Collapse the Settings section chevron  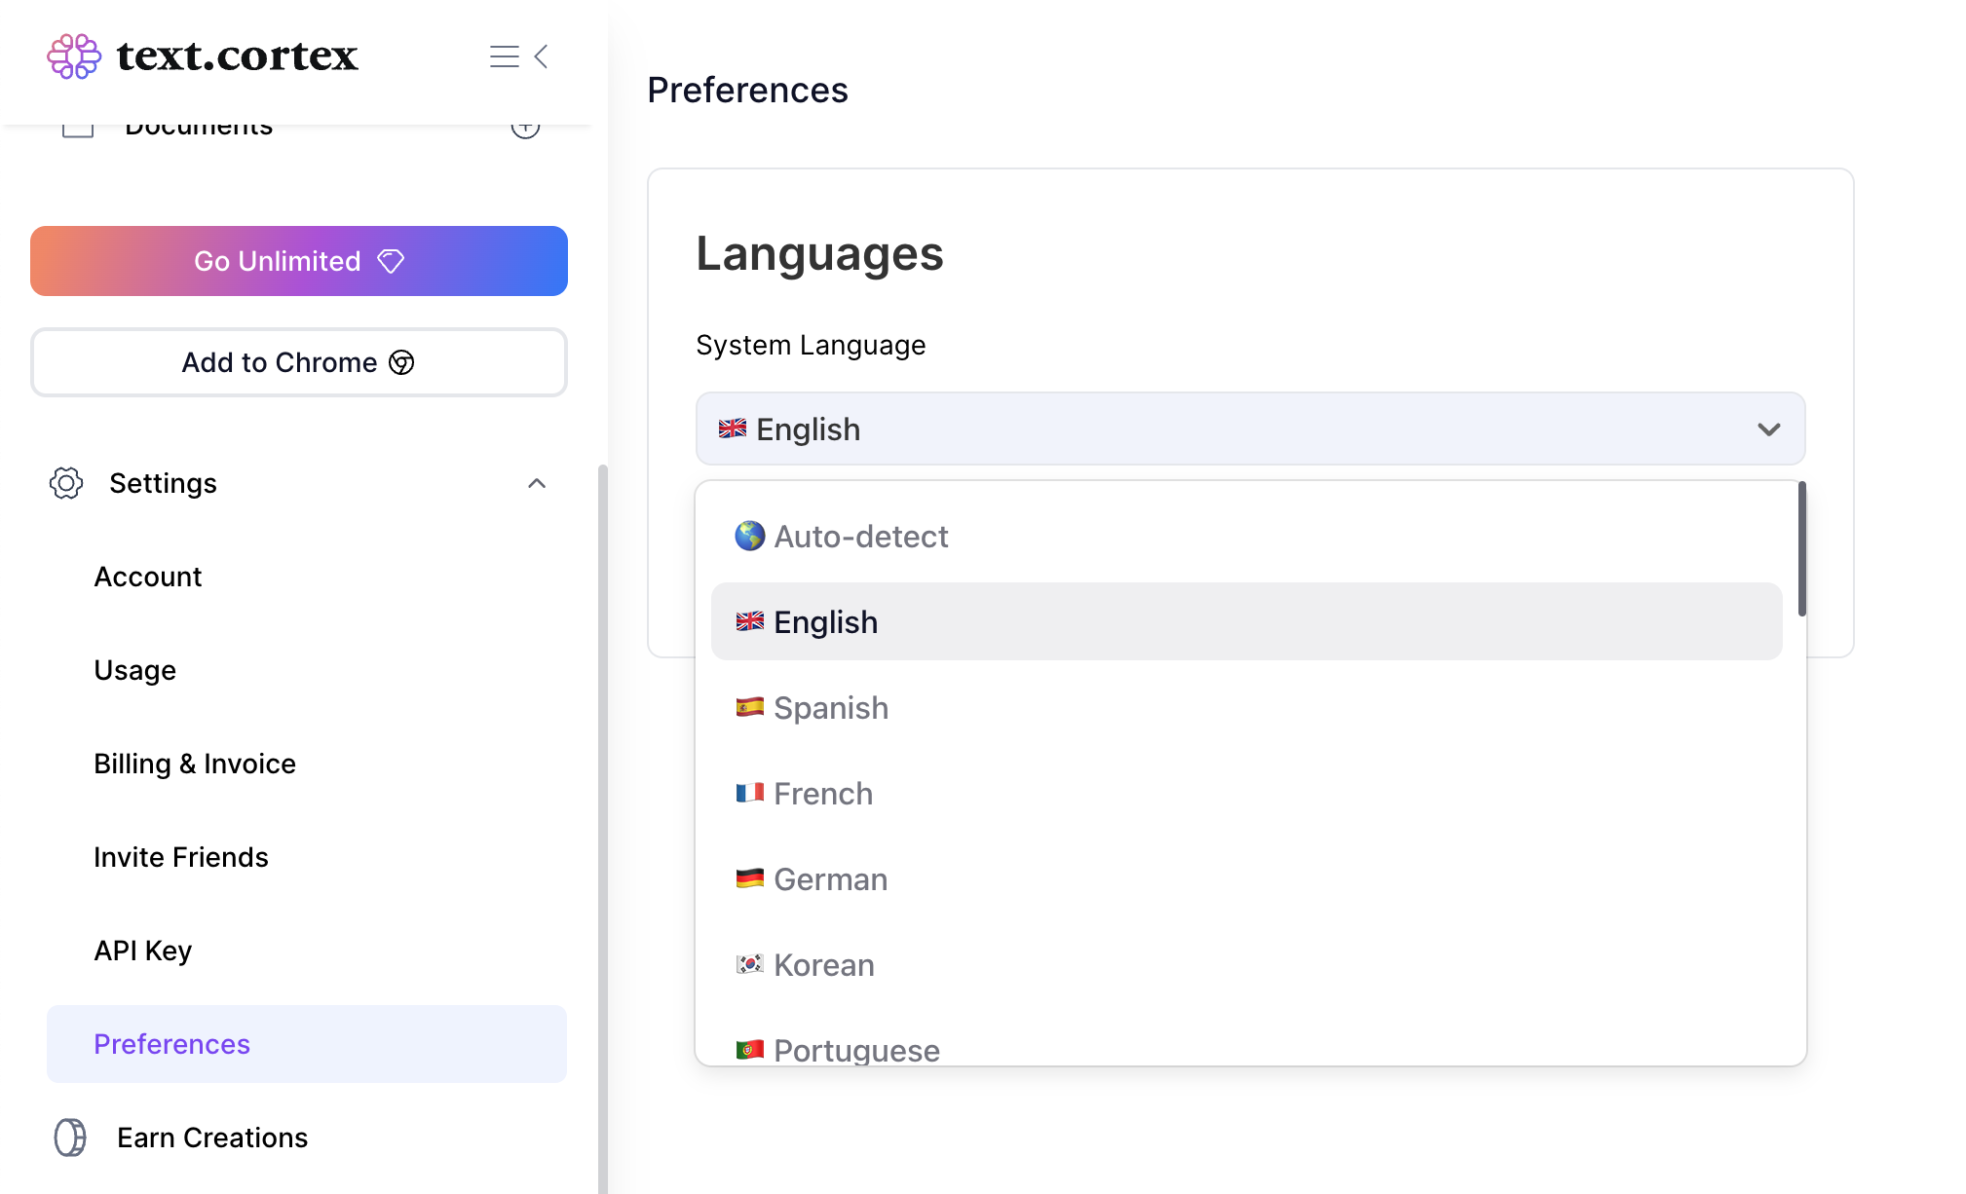(537, 483)
